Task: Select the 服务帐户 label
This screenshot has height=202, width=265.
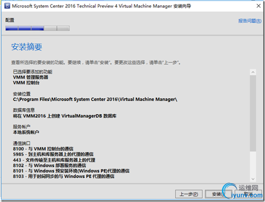Action: point(22,126)
